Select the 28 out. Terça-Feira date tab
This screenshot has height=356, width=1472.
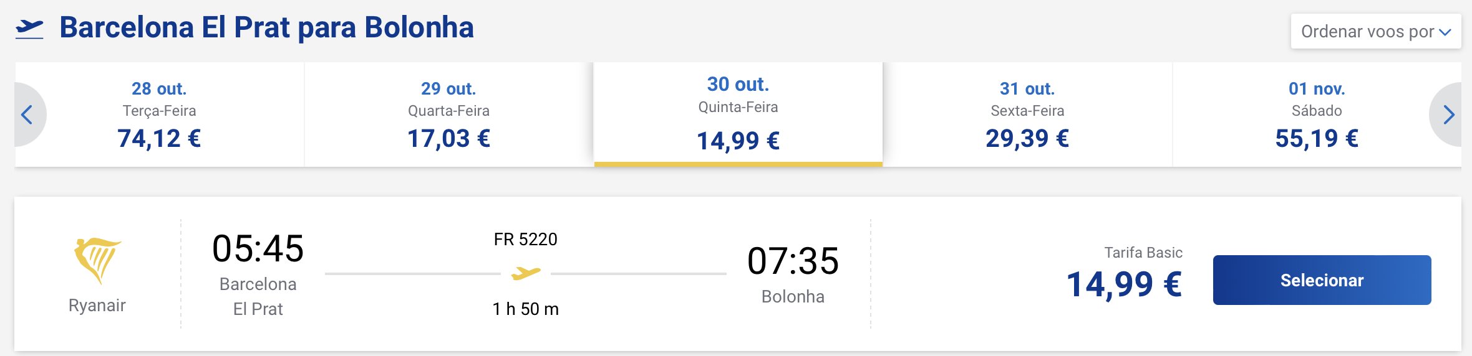pos(159,114)
